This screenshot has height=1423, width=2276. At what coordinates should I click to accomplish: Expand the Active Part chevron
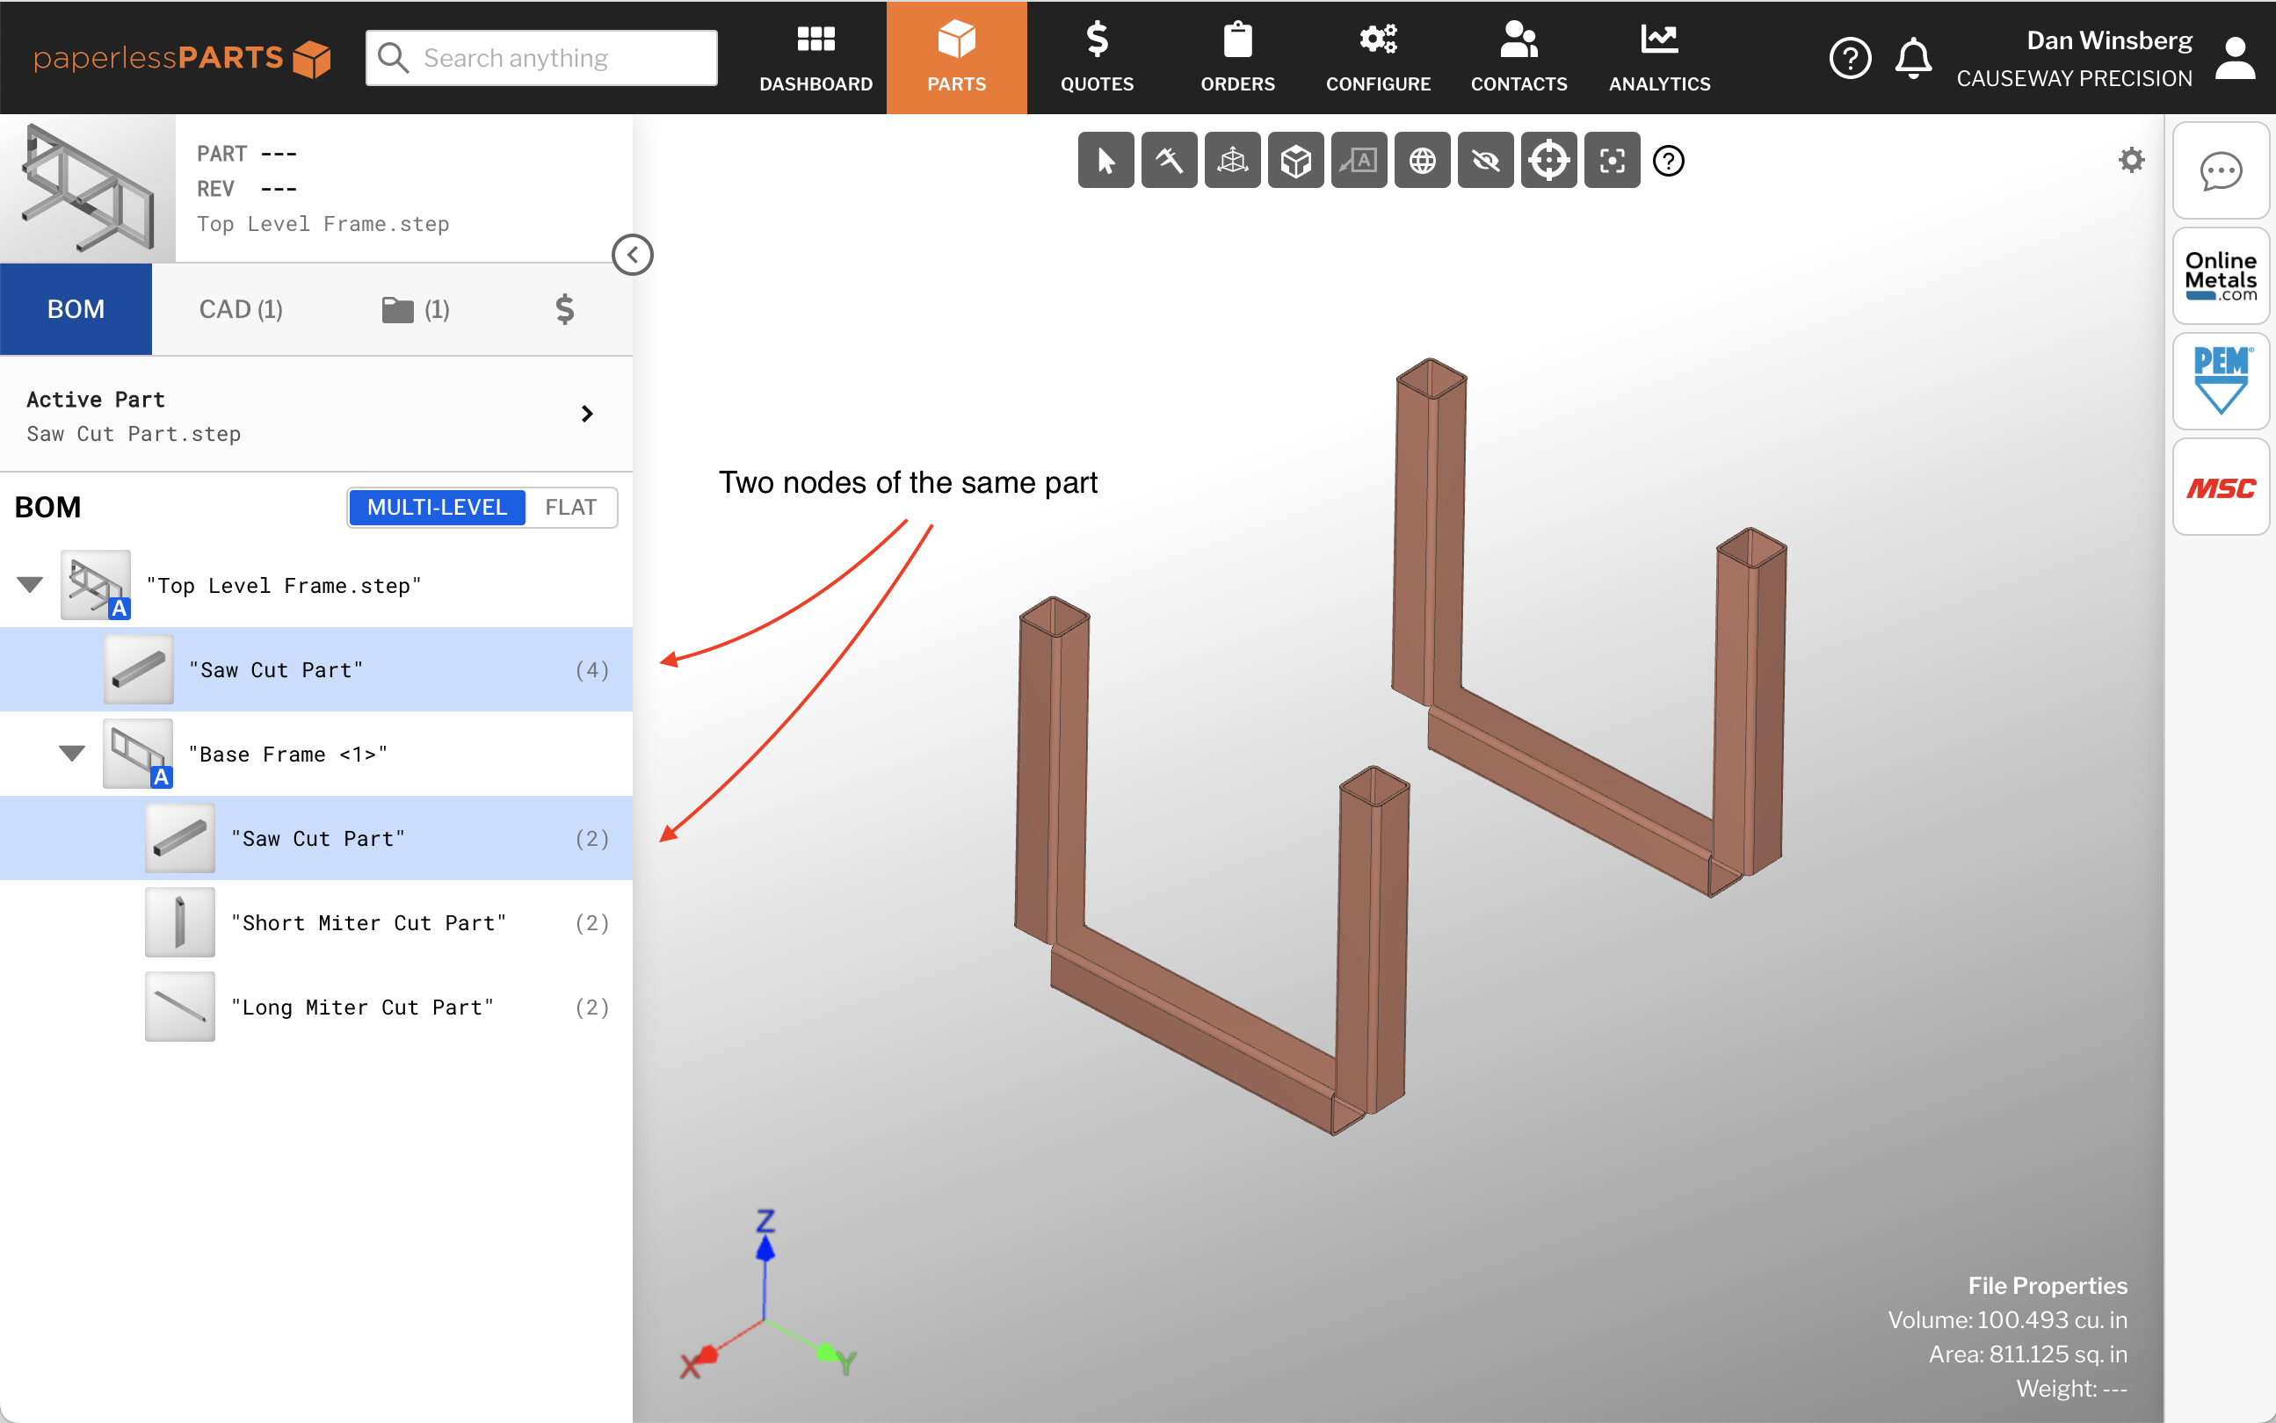point(587,414)
